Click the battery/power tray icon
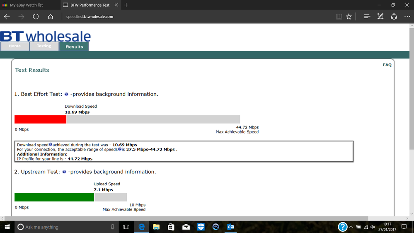The width and height of the screenshot is (414, 233). pos(358,227)
